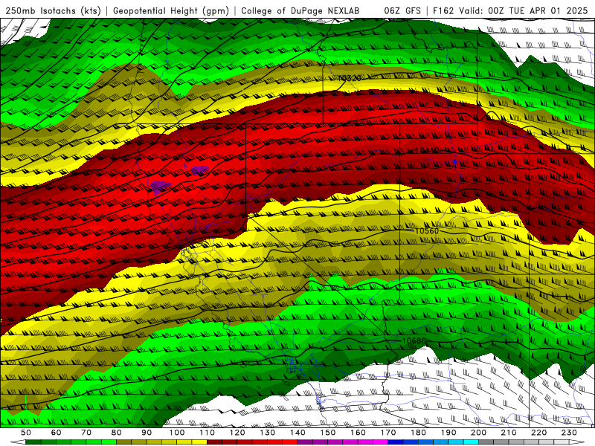The width and height of the screenshot is (595, 446).
Task: Select the 180 value on the color scale
Action: [x=418, y=433]
